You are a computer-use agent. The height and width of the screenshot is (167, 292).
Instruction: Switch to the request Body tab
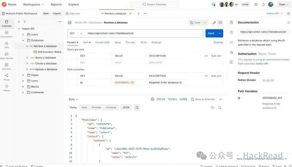[x=118, y=42]
